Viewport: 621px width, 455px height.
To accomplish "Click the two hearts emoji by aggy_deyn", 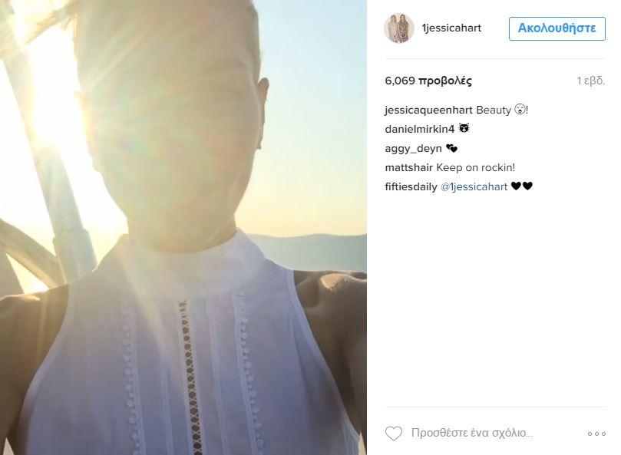I will click(451, 148).
